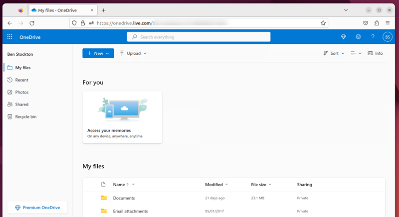Open the Documents folder name
This screenshot has height=217, width=399.
pos(124,198)
